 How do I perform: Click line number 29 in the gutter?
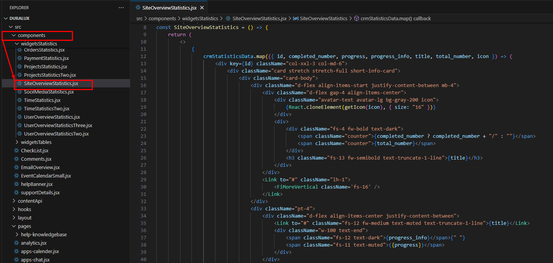tap(143, 179)
